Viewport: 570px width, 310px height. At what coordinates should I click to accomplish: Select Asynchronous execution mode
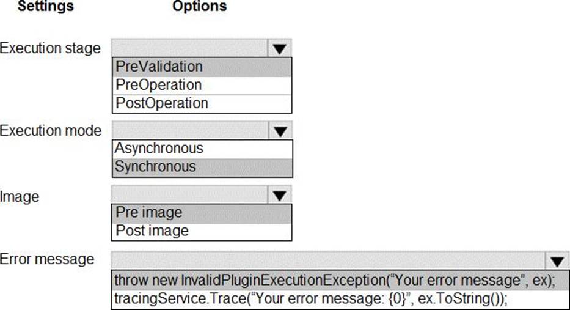pos(202,149)
